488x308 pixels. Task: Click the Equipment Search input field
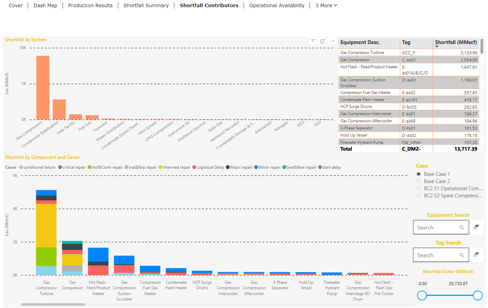(441, 227)
